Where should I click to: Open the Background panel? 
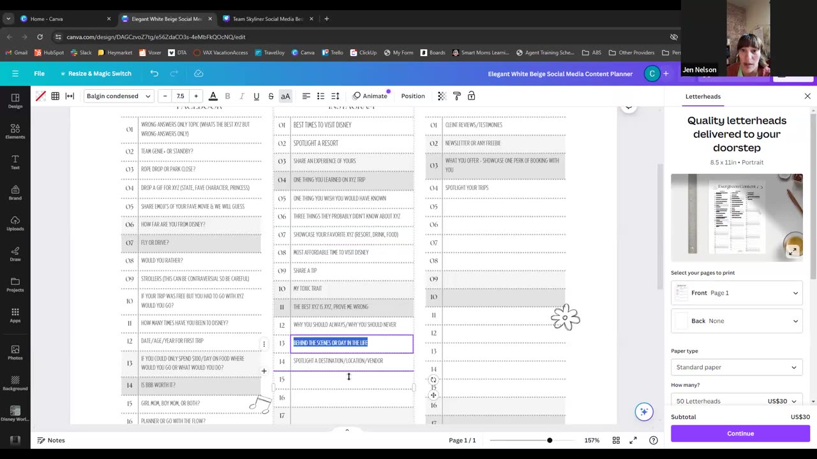point(15,383)
